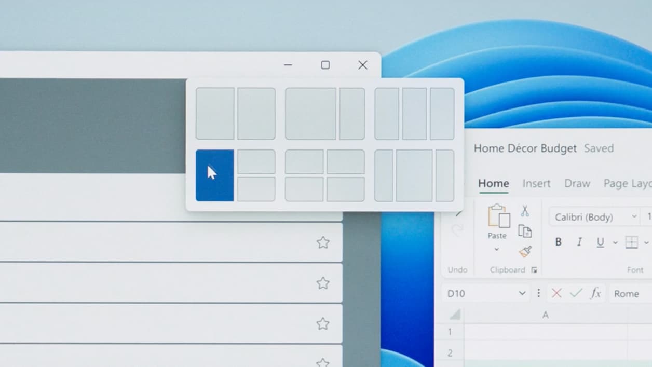Close the left window with the X

(363, 65)
